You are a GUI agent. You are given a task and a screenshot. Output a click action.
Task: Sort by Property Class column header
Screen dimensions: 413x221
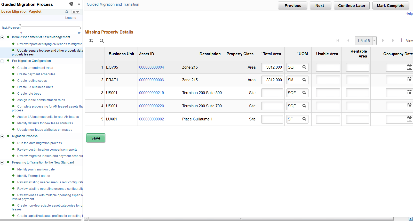pyautogui.click(x=240, y=54)
